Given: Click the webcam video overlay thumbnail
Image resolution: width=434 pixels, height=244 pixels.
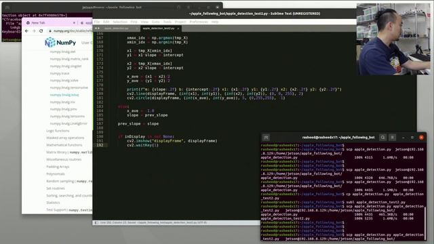Looking at the screenshot, I should coord(393,39).
